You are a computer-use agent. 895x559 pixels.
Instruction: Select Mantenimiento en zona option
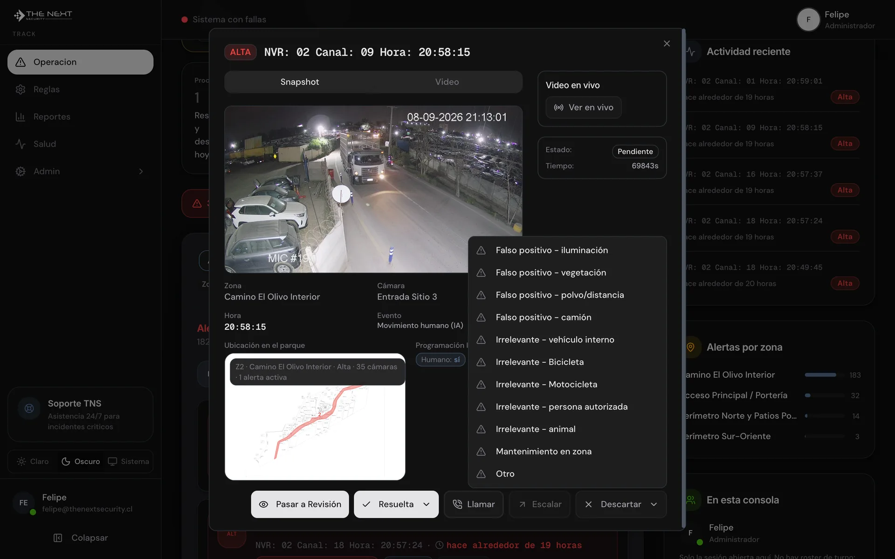pyautogui.click(x=567, y=451)
